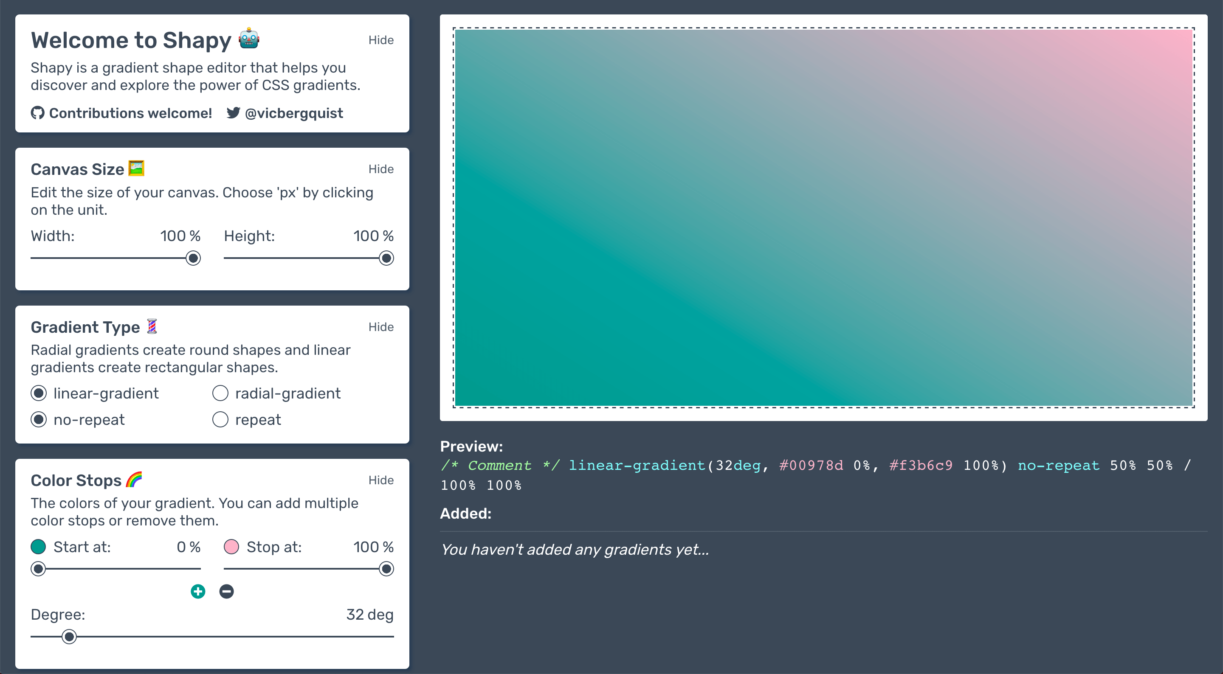Select the repeat radio option
This screenshot has width=1223, height=674.
click(x=220, y=420)
